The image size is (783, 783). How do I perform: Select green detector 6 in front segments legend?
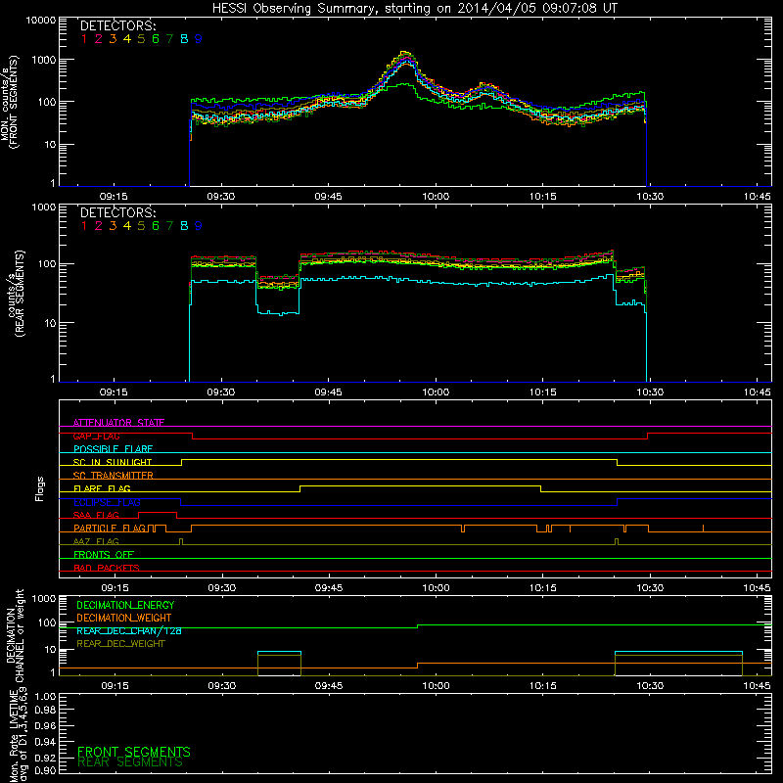pyautogui.click(x=156, y=39)
